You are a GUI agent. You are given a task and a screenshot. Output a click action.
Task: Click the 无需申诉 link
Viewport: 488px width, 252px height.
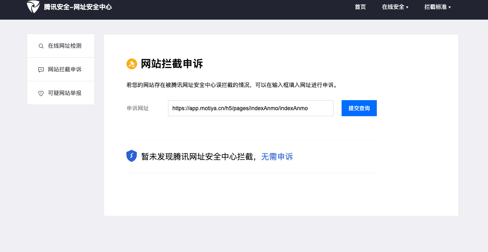(x=277, y=157)
